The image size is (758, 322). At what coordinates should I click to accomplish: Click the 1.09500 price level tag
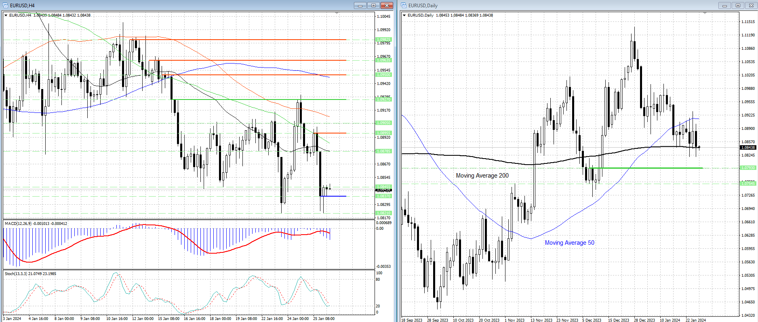384,75
